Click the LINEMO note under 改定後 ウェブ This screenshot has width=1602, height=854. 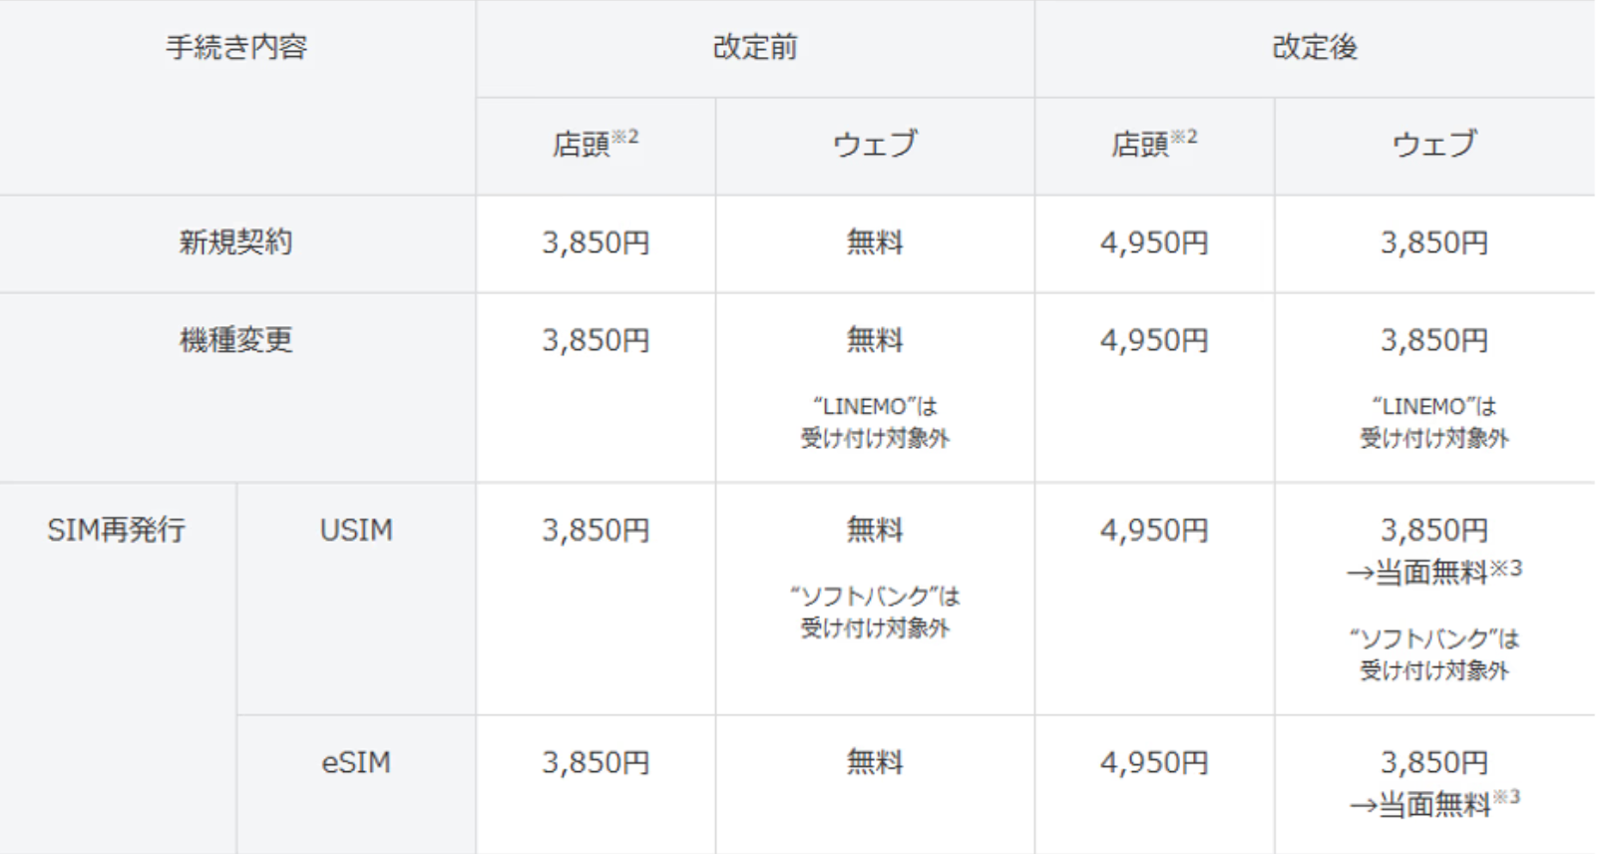coord(1434,422)
